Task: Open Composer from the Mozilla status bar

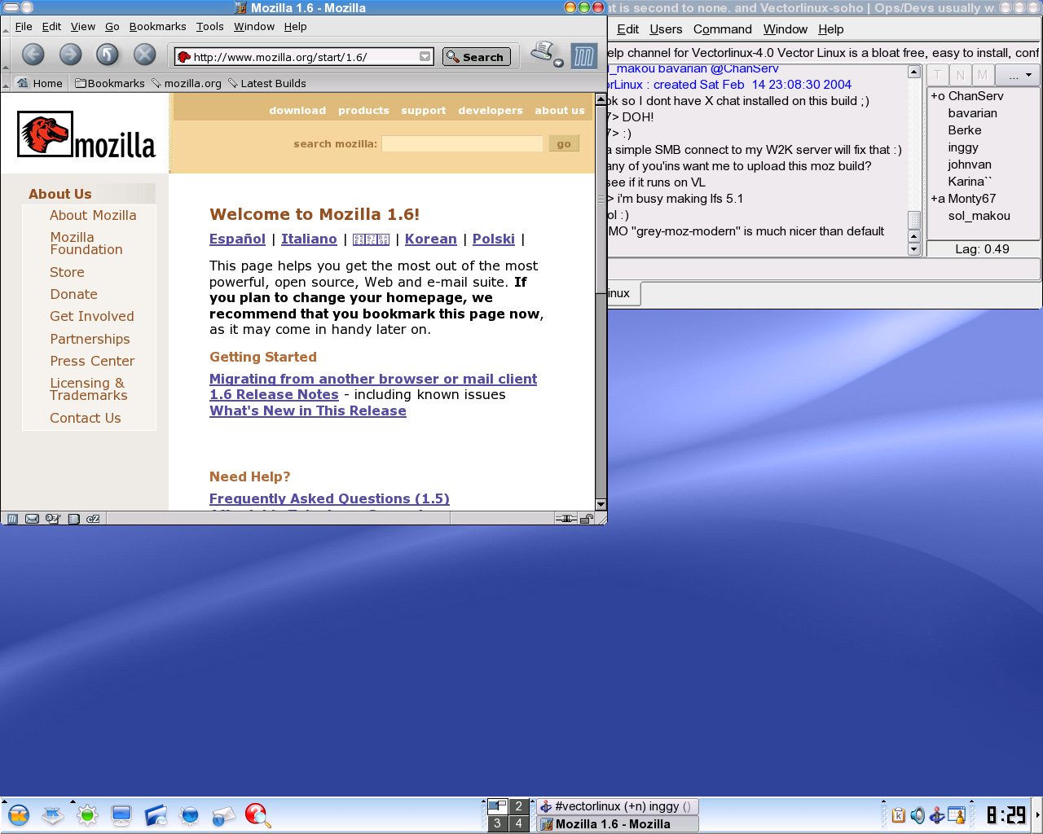Action: (x=53, y=519)
